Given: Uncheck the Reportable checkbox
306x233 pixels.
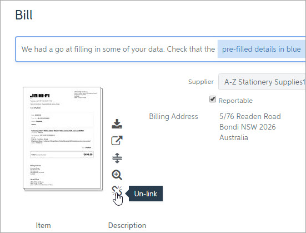Looking at the screenshot, I should click(213, 99).
